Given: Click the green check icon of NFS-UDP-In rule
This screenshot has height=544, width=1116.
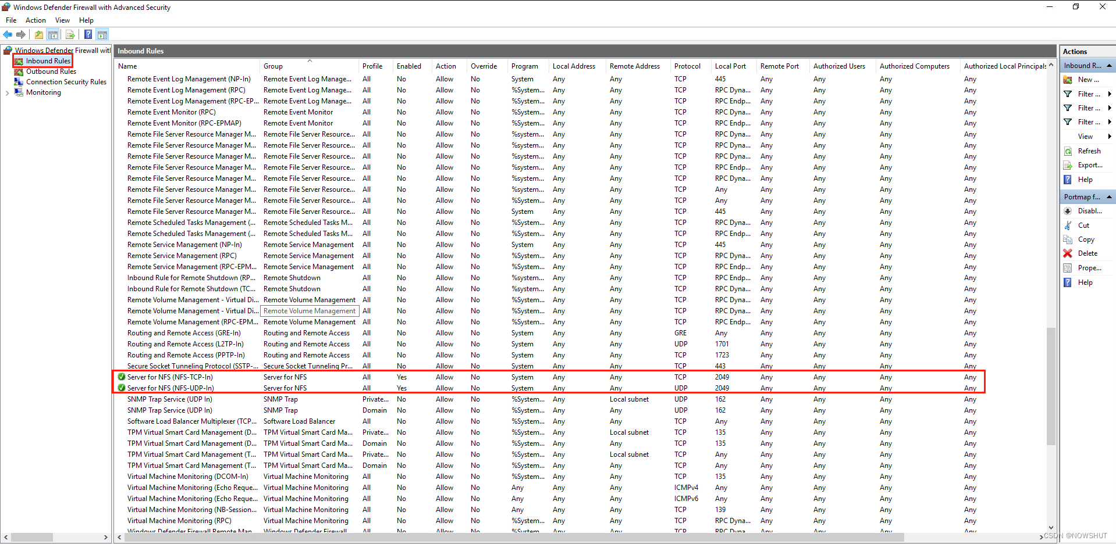Looking at the screenshot, I should click(122, 388).
